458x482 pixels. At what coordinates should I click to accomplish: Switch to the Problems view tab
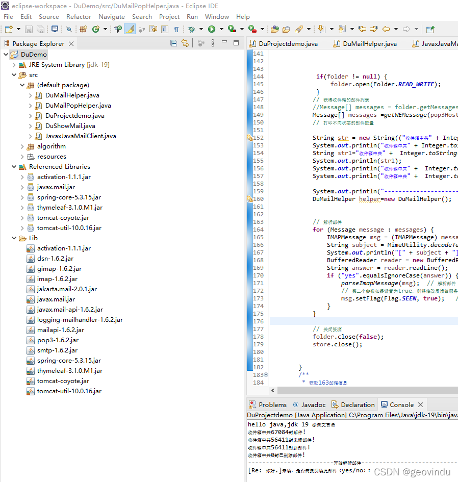[272, 404]
